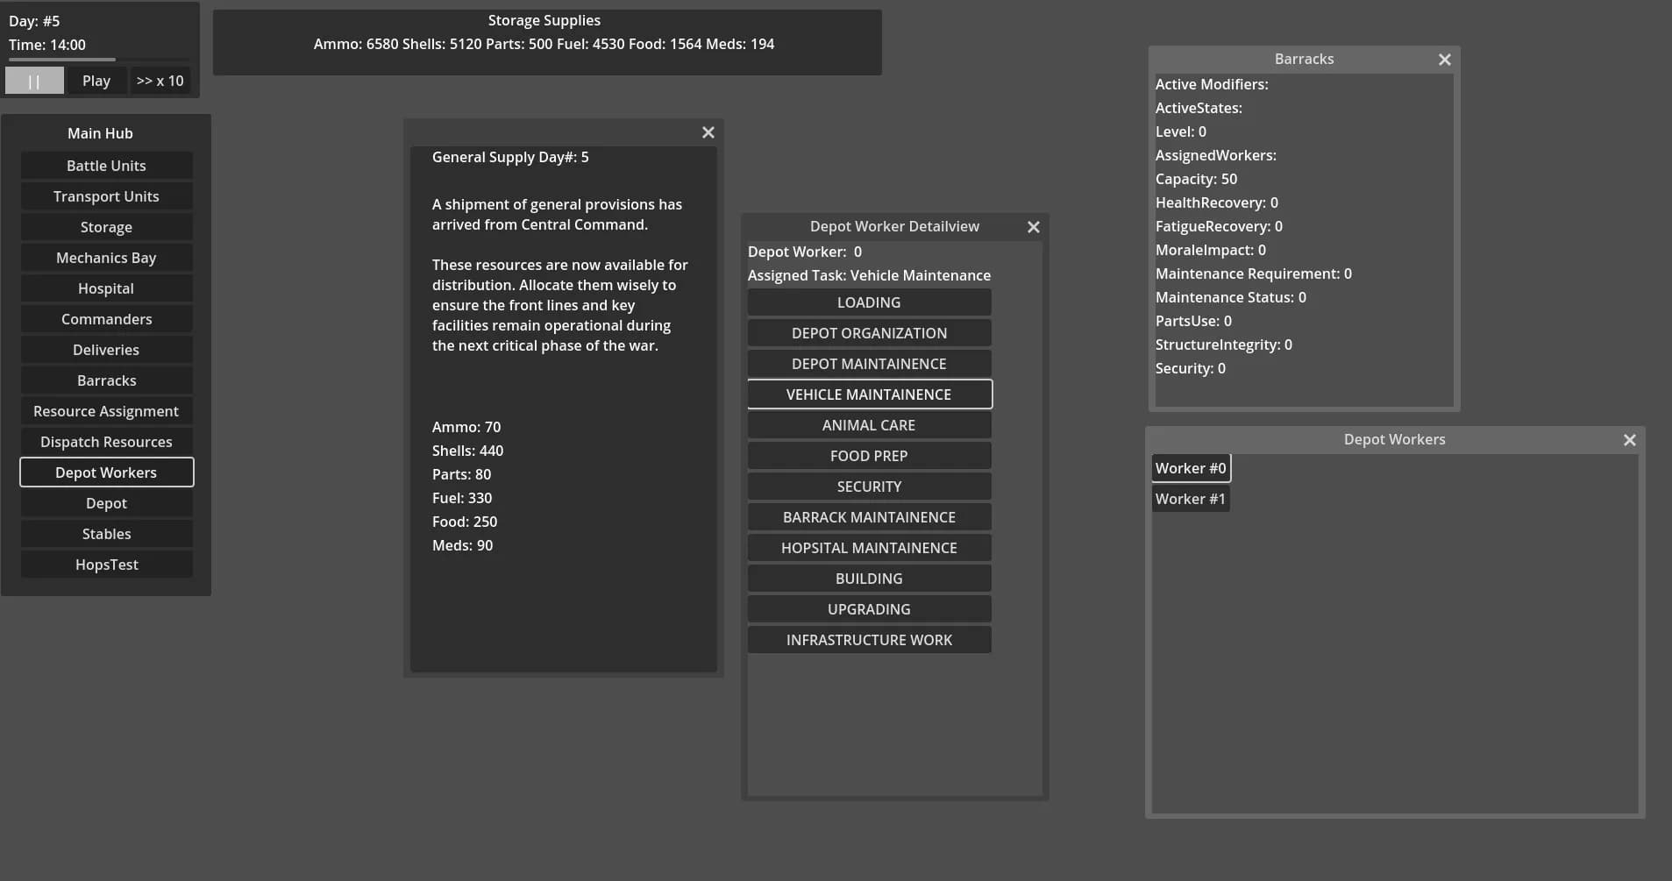Open Battle Units from Main Hub
This screenshot has width=1672, height=881.
pos(106,166)
